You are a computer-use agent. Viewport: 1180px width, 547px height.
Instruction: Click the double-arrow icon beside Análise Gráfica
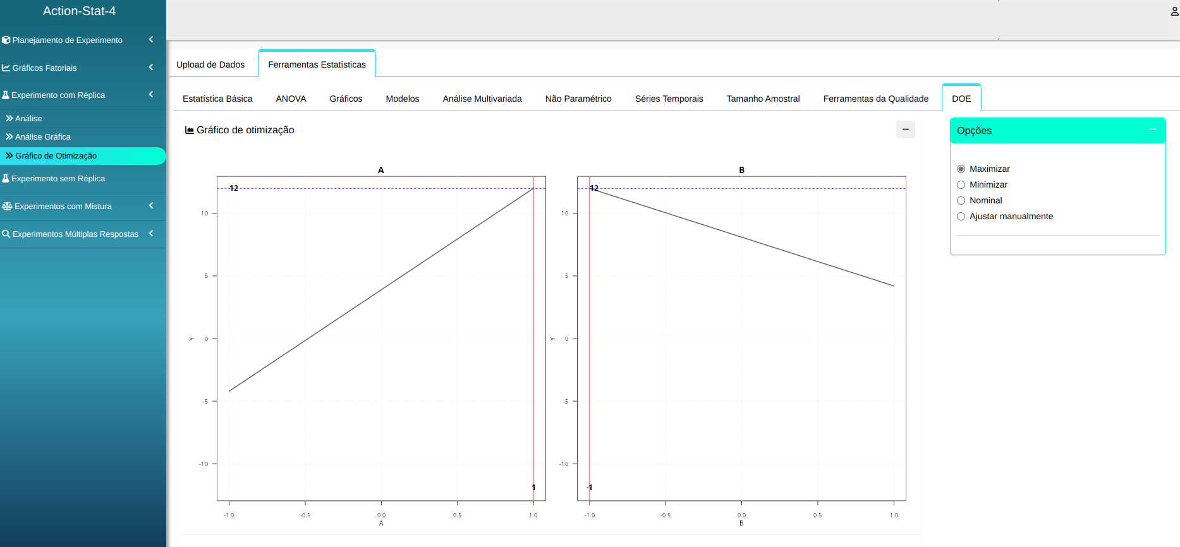click(x=9, y=136)
